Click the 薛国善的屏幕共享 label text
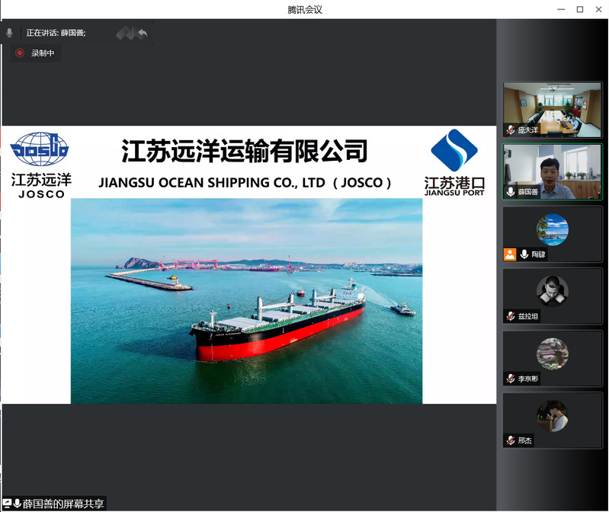The image size is (609, 512). [x=63, y=504]
